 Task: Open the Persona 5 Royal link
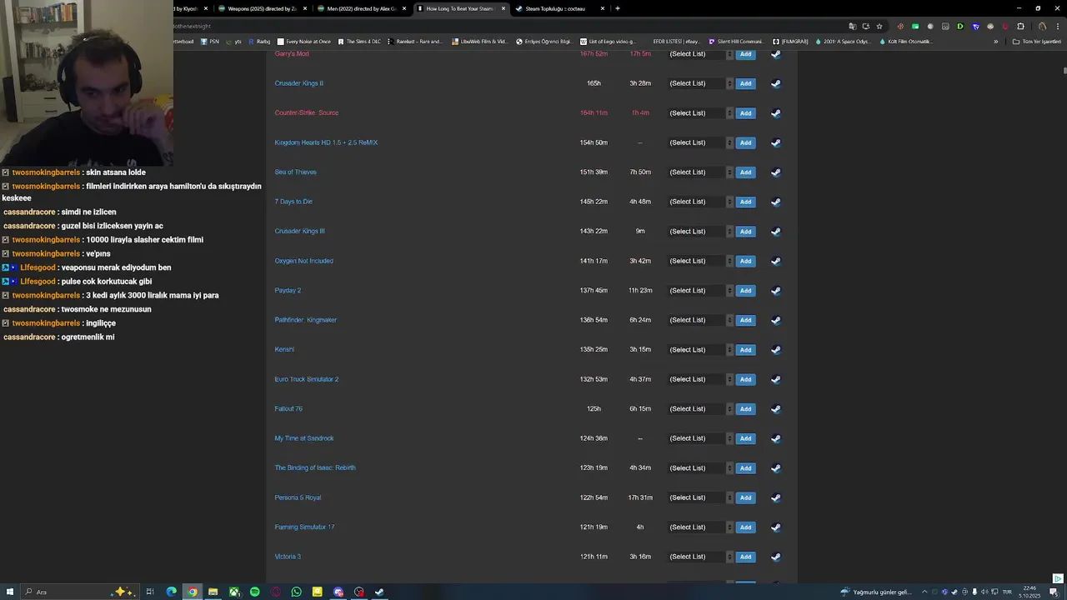click(298, 497)
